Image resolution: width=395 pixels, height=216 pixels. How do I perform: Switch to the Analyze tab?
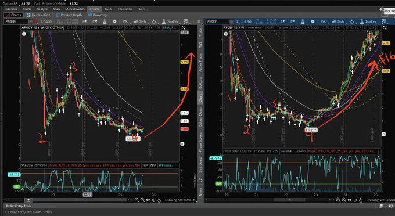pos(42,9)
